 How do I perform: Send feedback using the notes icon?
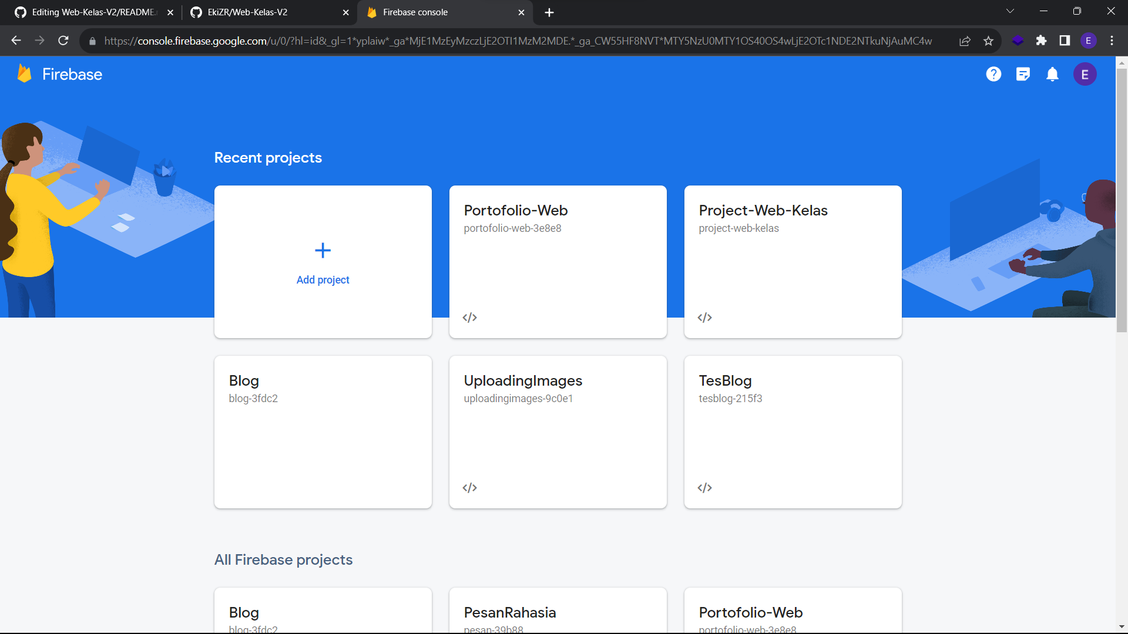[x=1023, y=74]
